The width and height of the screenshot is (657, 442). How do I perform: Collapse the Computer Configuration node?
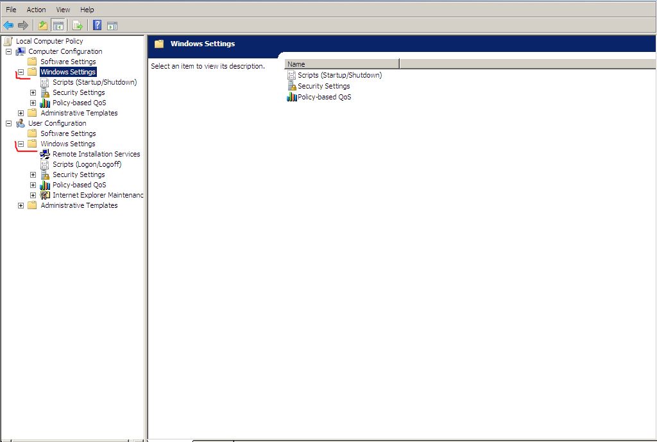coord(8,51)
